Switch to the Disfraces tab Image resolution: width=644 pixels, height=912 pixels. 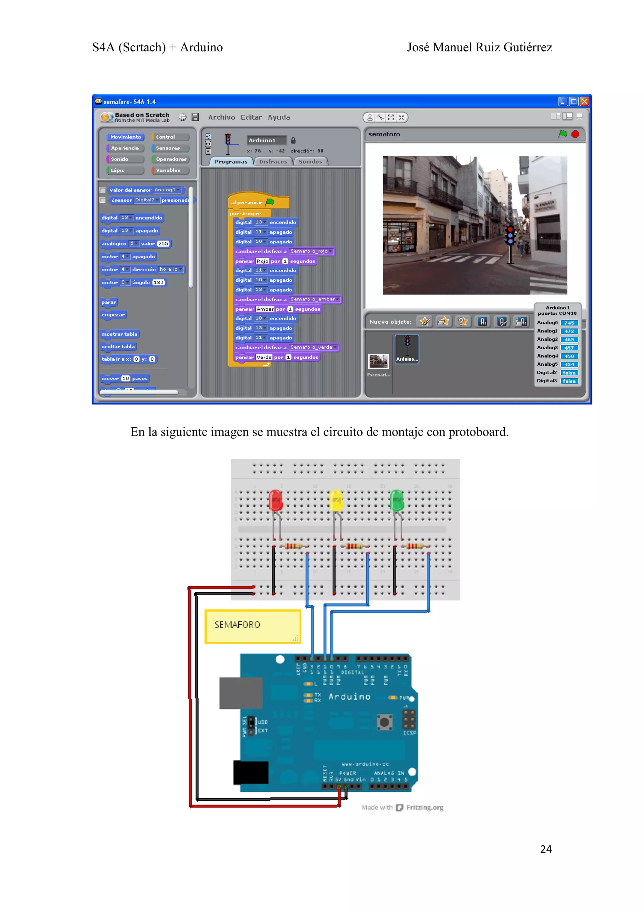273,162
